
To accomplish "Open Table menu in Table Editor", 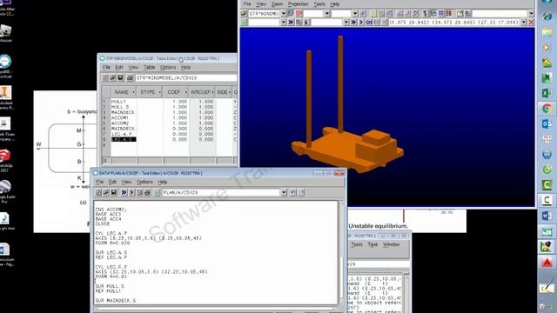I will tap(149, 67).
